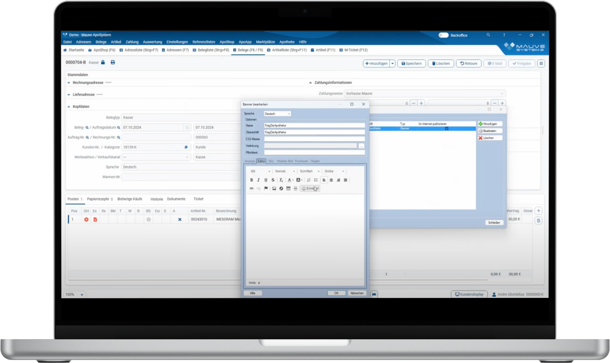The height and width of the screenshot is (363, 610).
Task: Center-align the editor text
Action: tap(331, 180)
